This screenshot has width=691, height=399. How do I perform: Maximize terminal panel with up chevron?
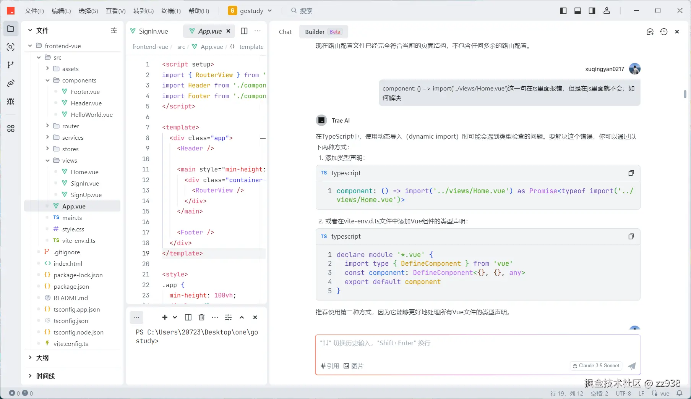pyautogui.click(x=242, y=317)
